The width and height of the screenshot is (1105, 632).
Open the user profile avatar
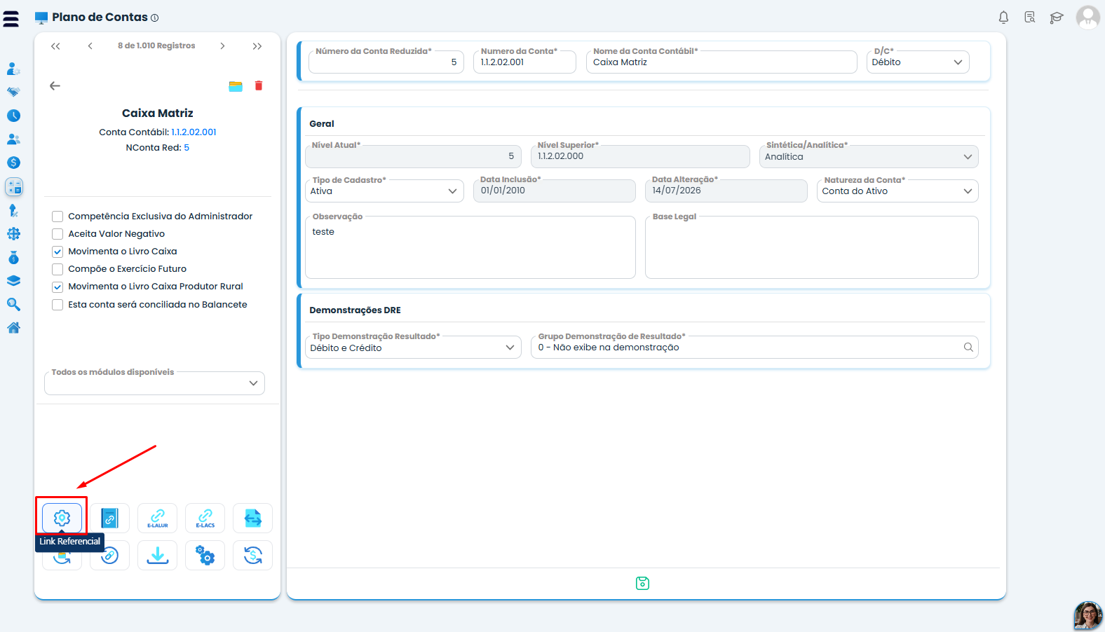1088,18
